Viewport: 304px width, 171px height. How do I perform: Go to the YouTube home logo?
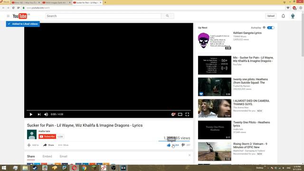(x=20, y=16)
